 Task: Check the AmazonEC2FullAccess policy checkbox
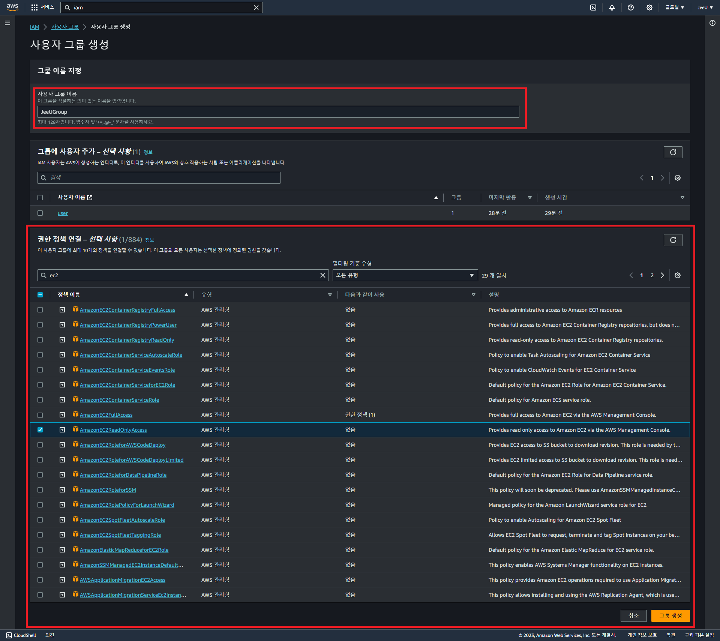40,415
